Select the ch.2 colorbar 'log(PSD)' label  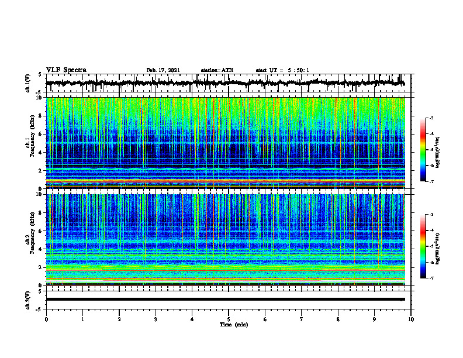pyautogui.click(x=438, y=249)
